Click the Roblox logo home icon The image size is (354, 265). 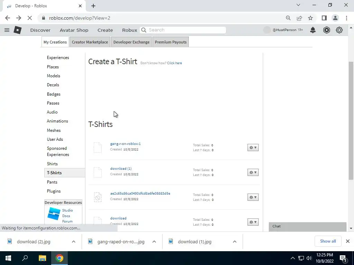pyautogui.click(x=17, y=30)
